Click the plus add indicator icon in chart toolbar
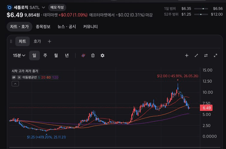 tap(187, 55)
